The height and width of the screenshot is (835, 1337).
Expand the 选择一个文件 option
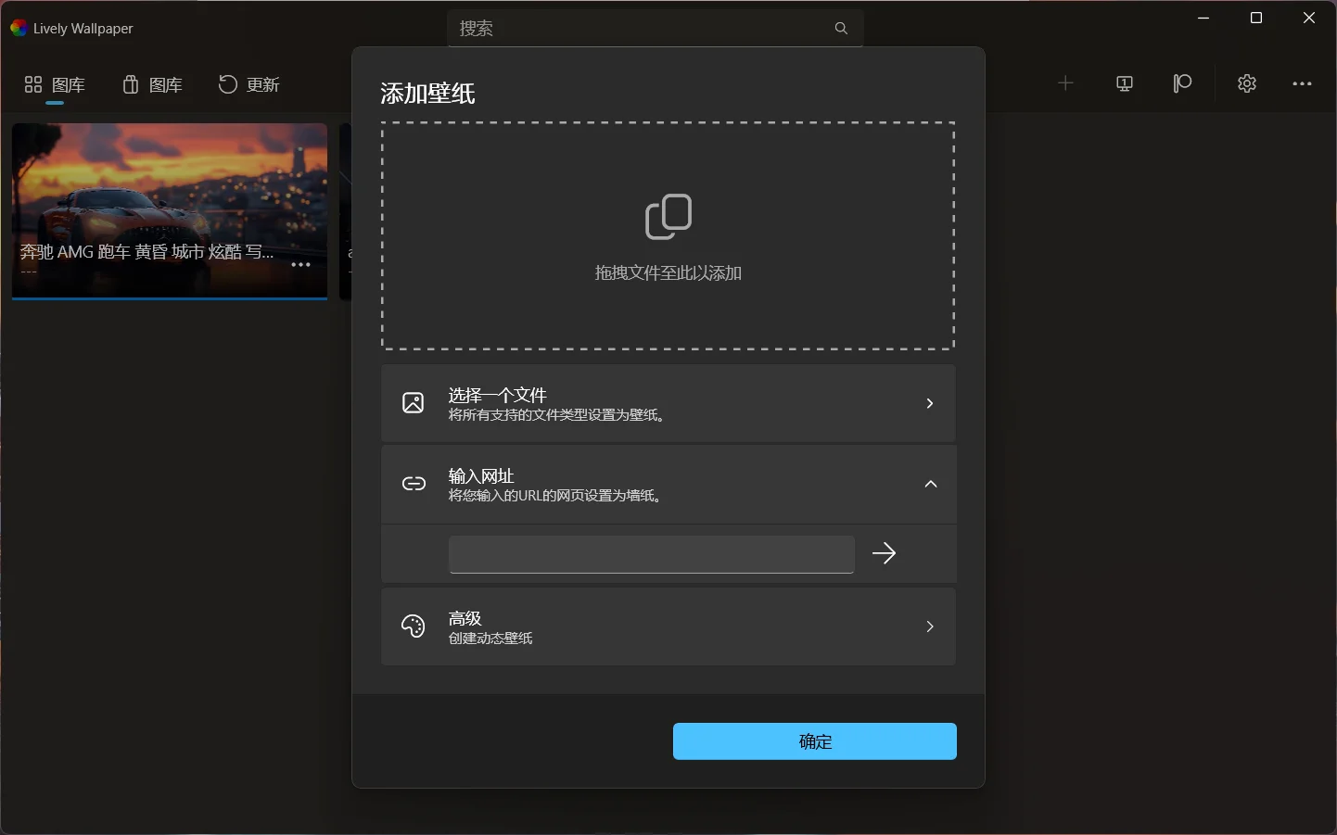(x=930, y=403)
